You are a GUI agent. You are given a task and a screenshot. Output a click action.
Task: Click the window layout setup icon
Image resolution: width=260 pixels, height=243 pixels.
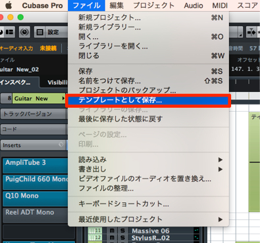coord(9,32)
